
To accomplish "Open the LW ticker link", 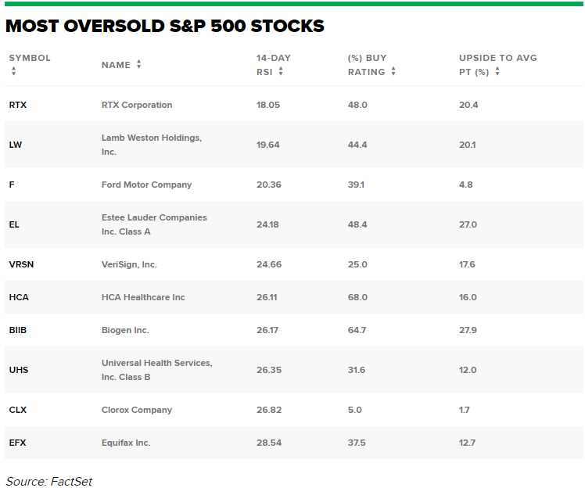I will click(x=16, y=145).
